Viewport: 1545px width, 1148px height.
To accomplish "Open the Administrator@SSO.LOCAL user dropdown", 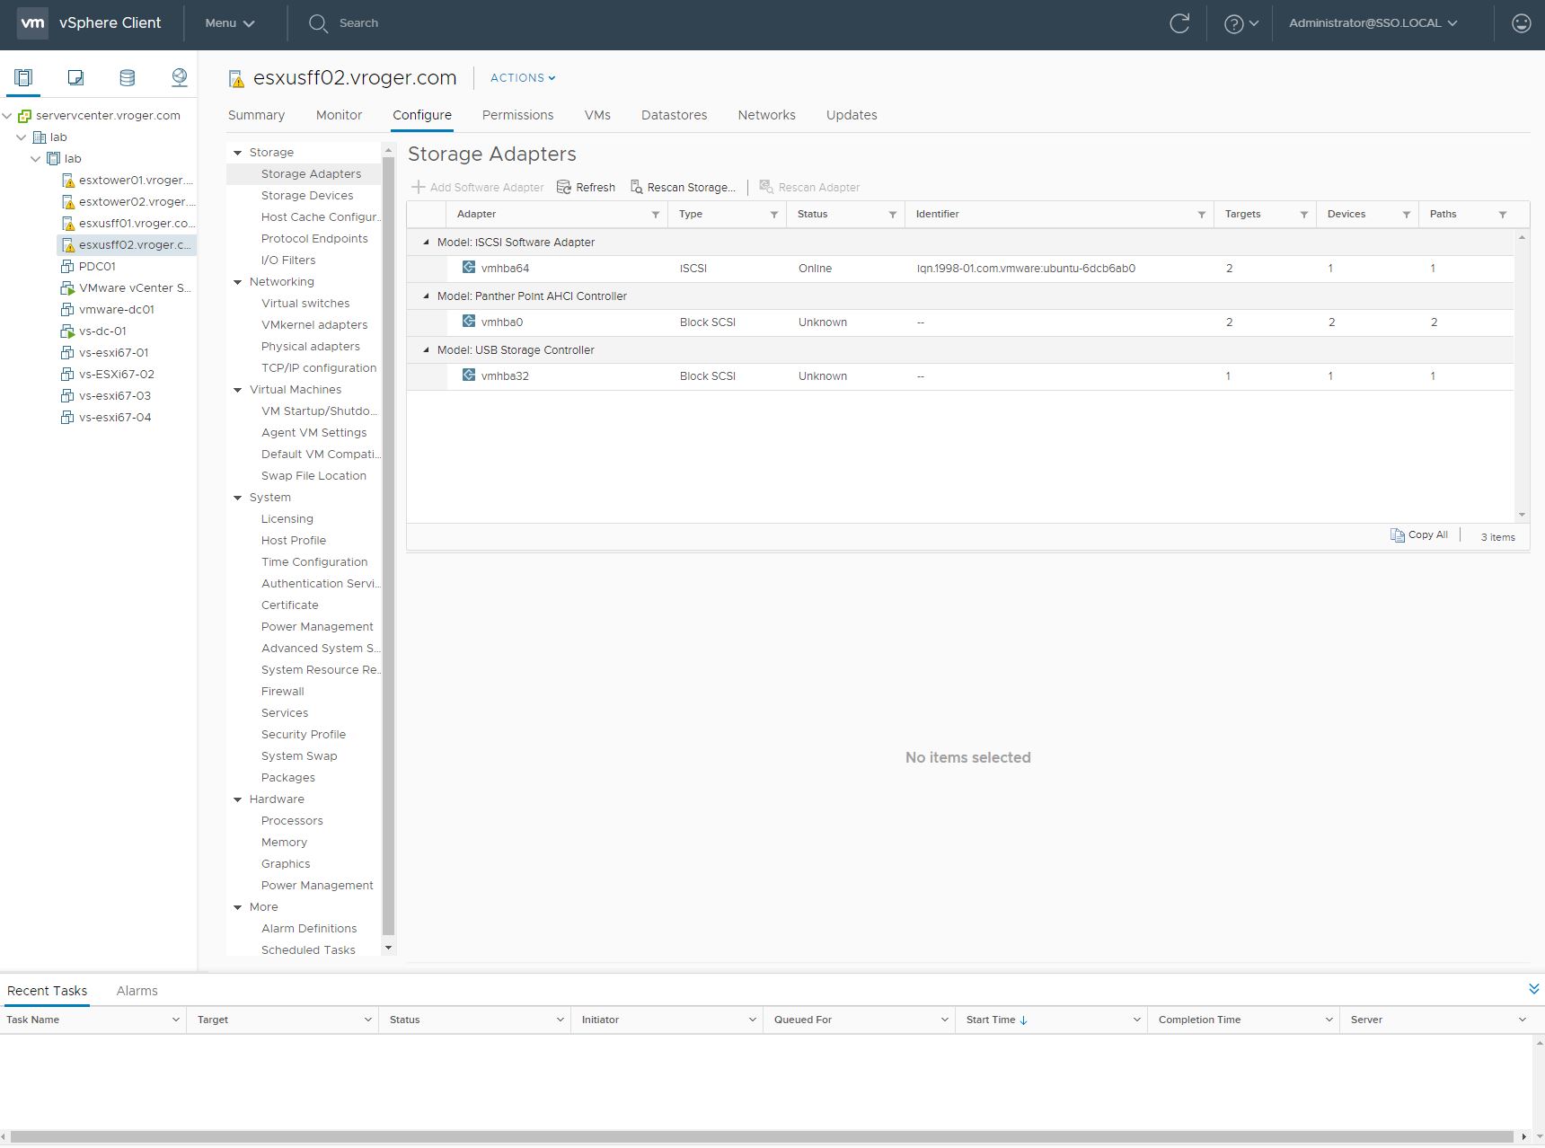I will (x=1373, y=23).
